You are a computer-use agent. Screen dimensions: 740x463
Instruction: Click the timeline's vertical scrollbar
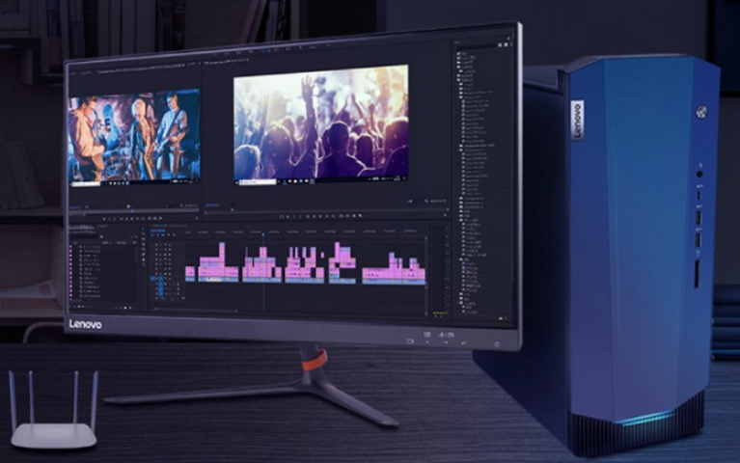(426, 274)
